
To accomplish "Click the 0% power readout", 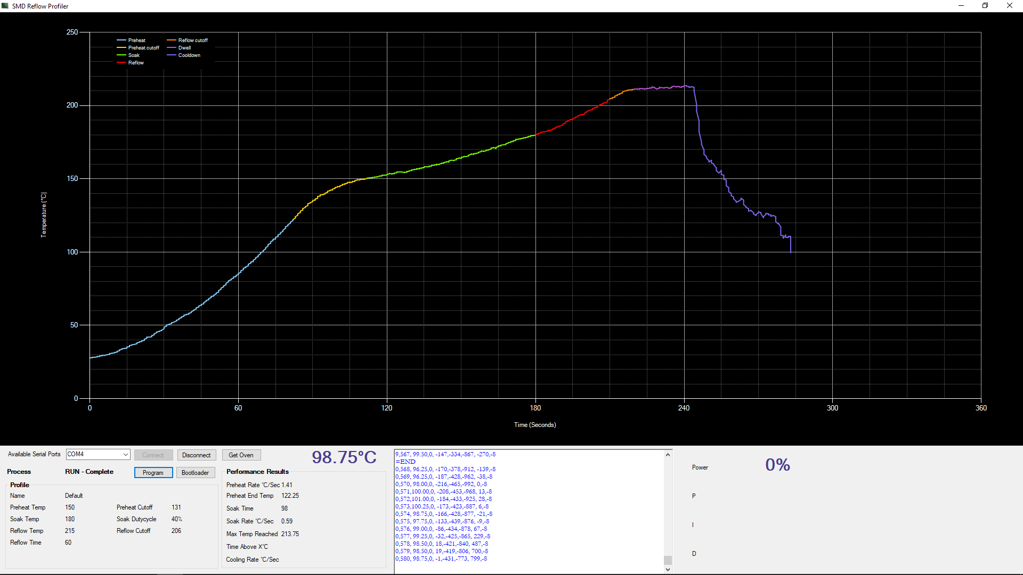I will coord(777,465).
